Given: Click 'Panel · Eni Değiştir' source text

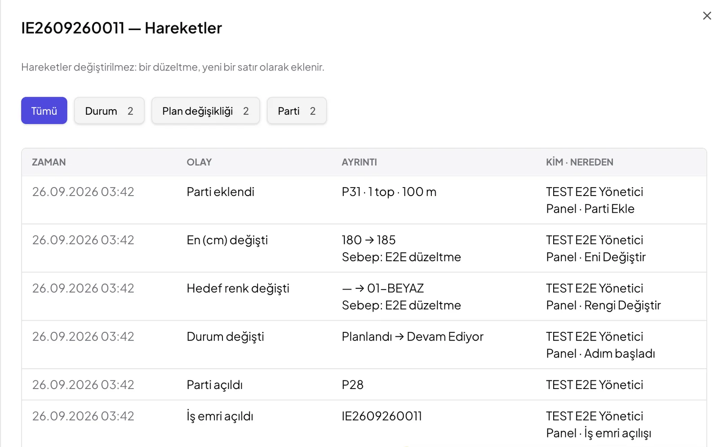Looking at the screenshot, I should pos(595,257).
